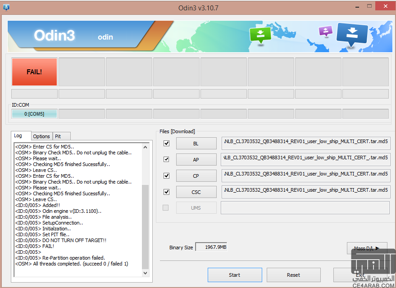Click the 'Re-Partition operation failed.' log line
The image size is (396, 288).
click(x=60, y=258)
